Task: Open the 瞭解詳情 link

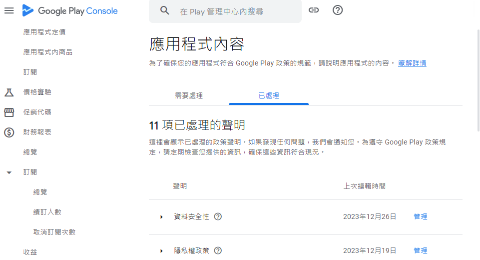Action: [x=412, y=63]
